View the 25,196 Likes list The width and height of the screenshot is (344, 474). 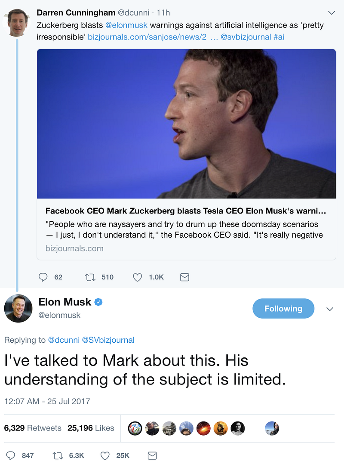[x=91, y=428]
